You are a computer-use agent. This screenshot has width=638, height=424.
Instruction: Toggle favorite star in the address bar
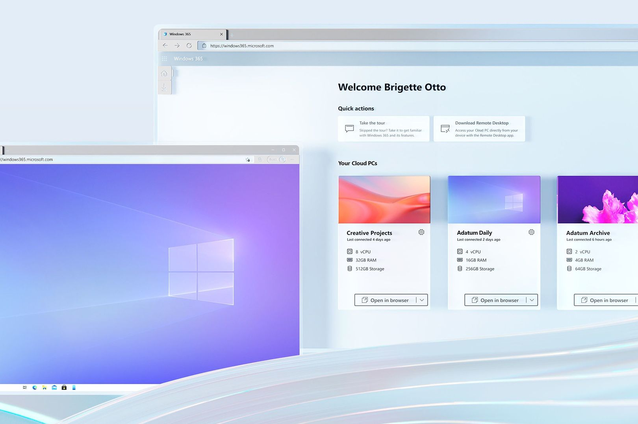(248, 159)
